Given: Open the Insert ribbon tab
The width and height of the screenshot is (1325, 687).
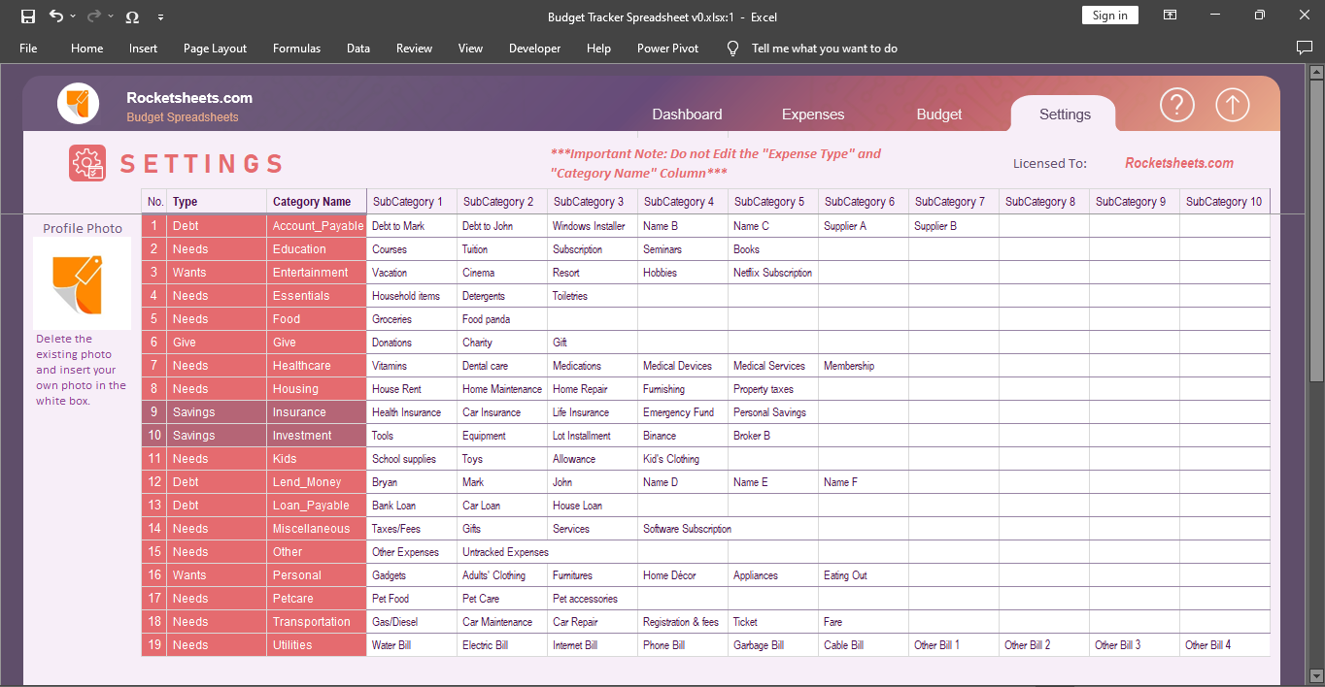Looking at the screenshot, I should click(x=143, y=49).
